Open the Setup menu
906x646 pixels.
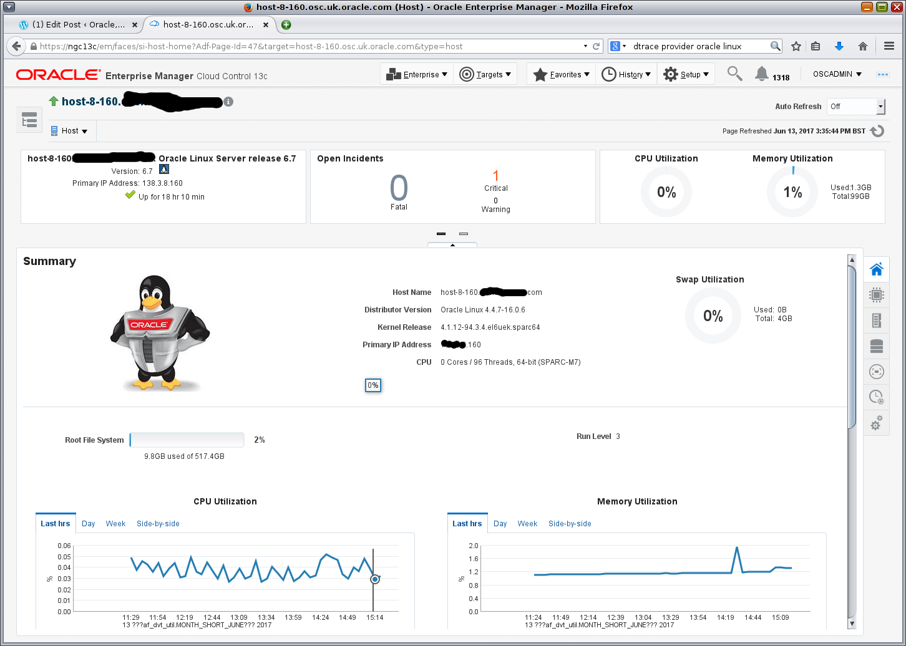(x=686, y=74)
